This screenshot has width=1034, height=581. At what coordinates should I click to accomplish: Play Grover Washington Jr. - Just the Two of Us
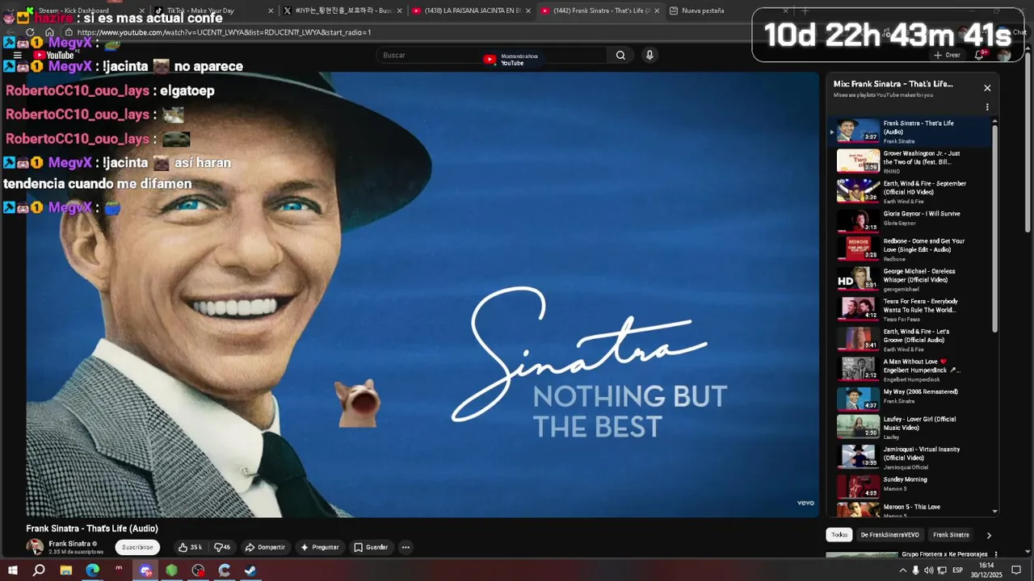(x=910, y=161)
